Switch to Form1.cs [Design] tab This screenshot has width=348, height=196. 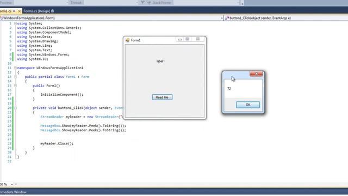(x=37, y=11)
